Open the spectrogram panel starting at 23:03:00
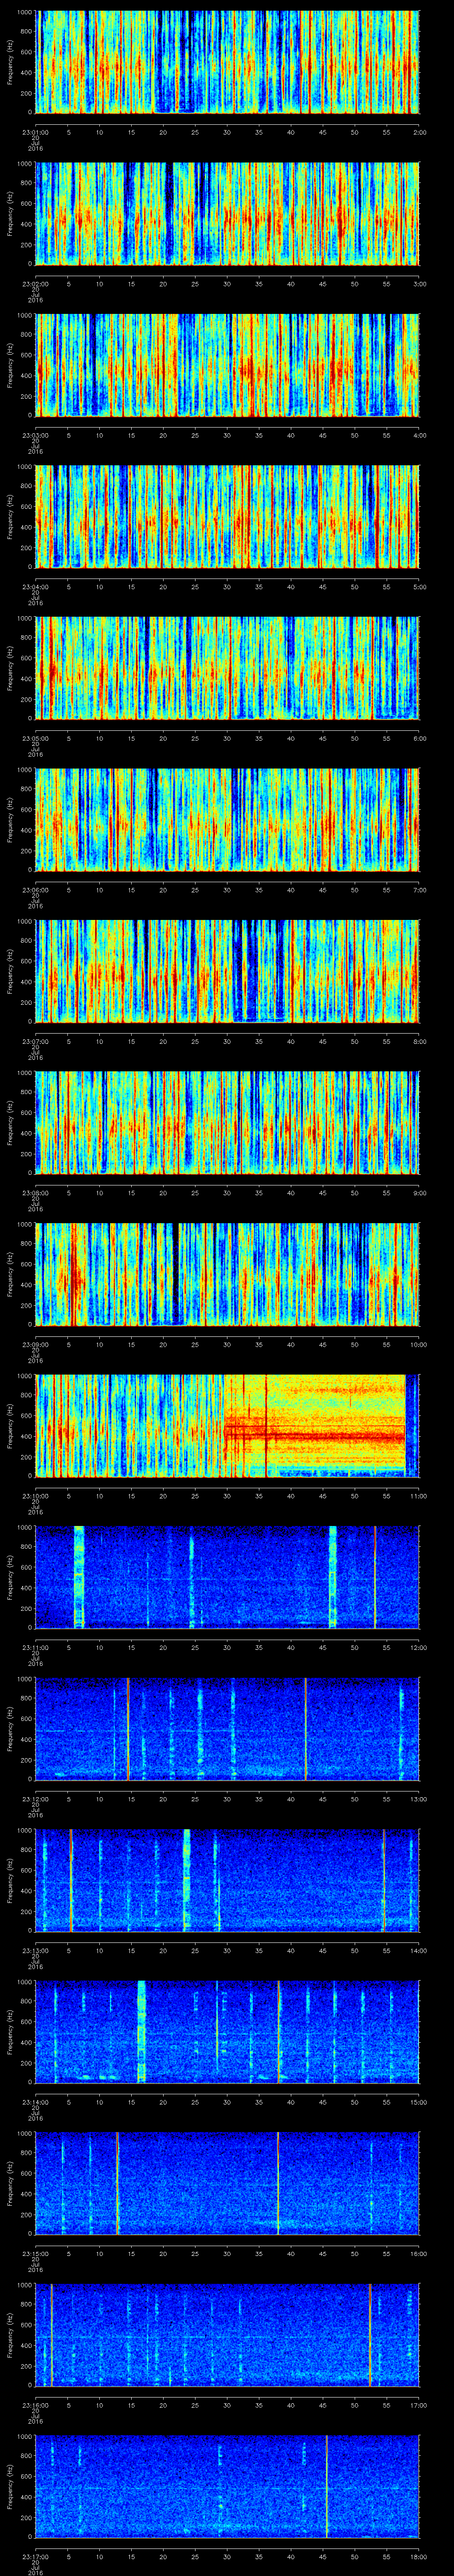454x2576 pixels. coord(227,365)
